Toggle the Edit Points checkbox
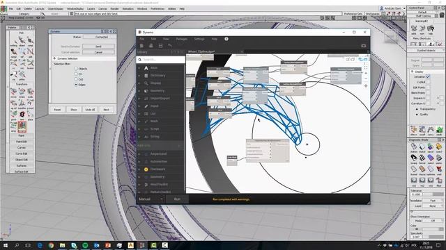The image size is (446, 250). [x=428, y=87]
